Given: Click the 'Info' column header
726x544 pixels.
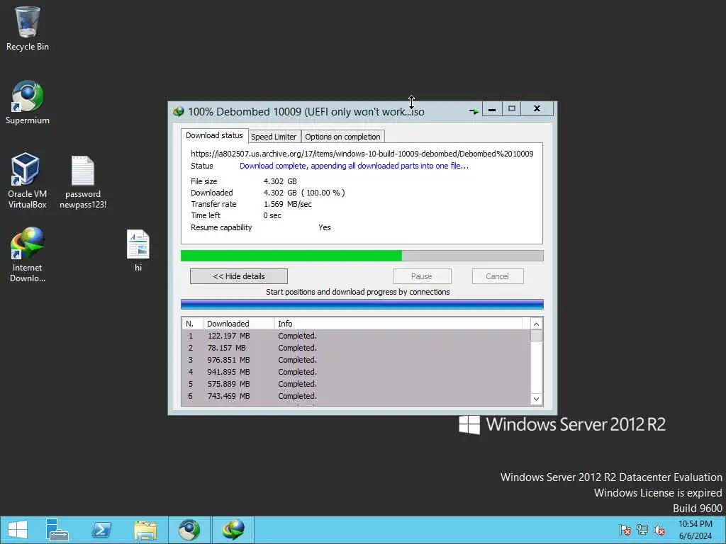Looking at the screenshot, I should [x=398, y=324].
